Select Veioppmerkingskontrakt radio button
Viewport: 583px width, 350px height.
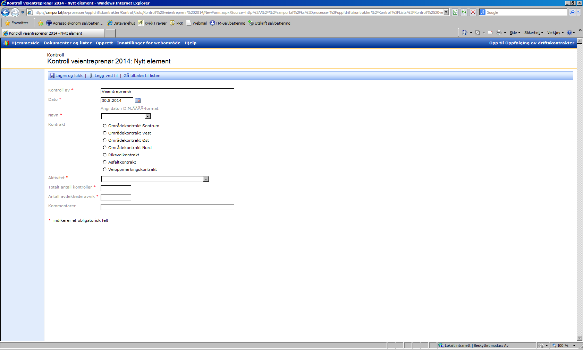coord(104,169)
